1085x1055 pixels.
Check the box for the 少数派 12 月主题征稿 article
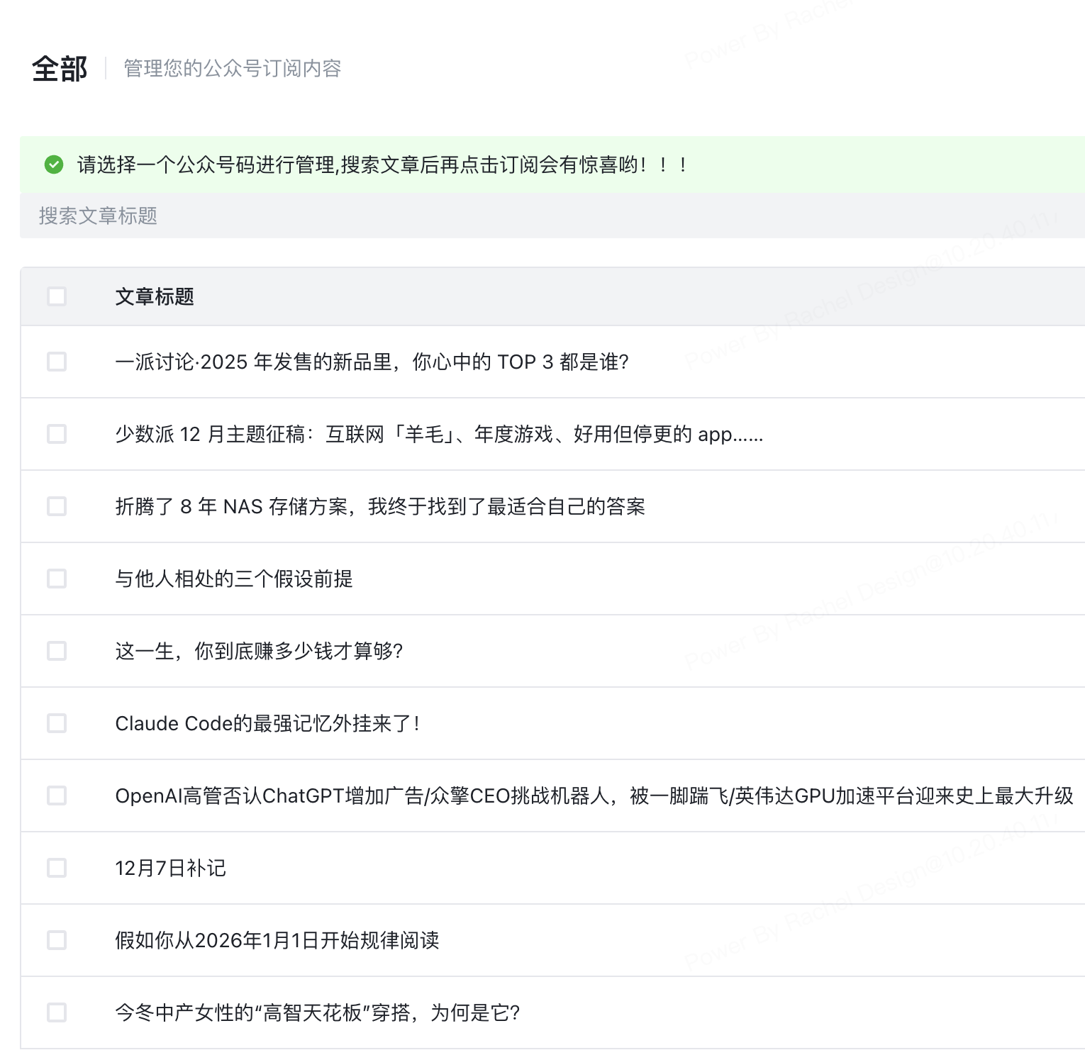pos(57,435)
